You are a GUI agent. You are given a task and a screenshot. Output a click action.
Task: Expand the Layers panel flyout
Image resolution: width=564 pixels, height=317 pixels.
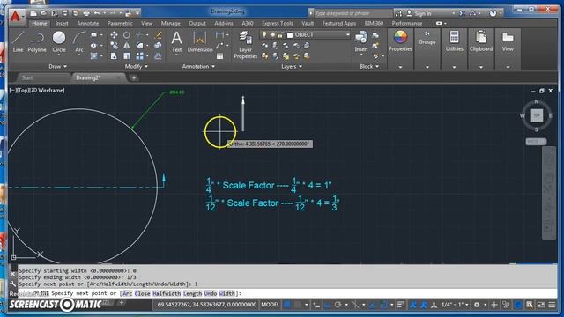292,67
